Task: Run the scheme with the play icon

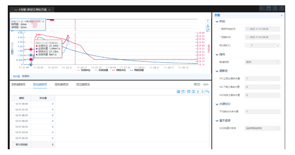Action: (x=262, y=8)
